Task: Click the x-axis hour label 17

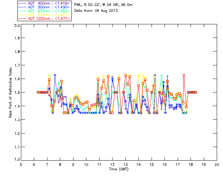Action: click(178, 164)
